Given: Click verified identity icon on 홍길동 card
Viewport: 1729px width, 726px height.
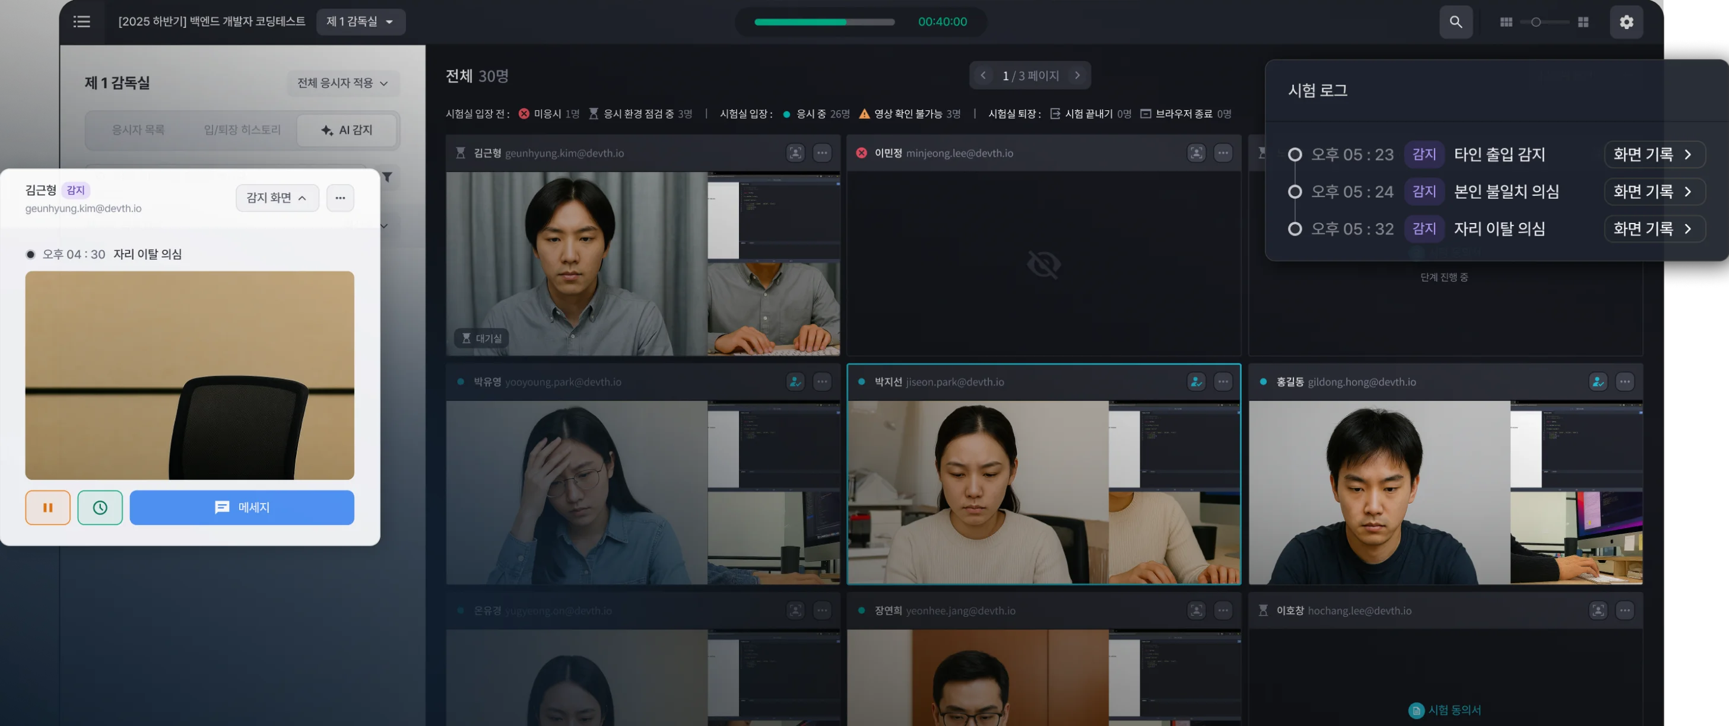Looking at the screenshot, I should pos(1598,382).
